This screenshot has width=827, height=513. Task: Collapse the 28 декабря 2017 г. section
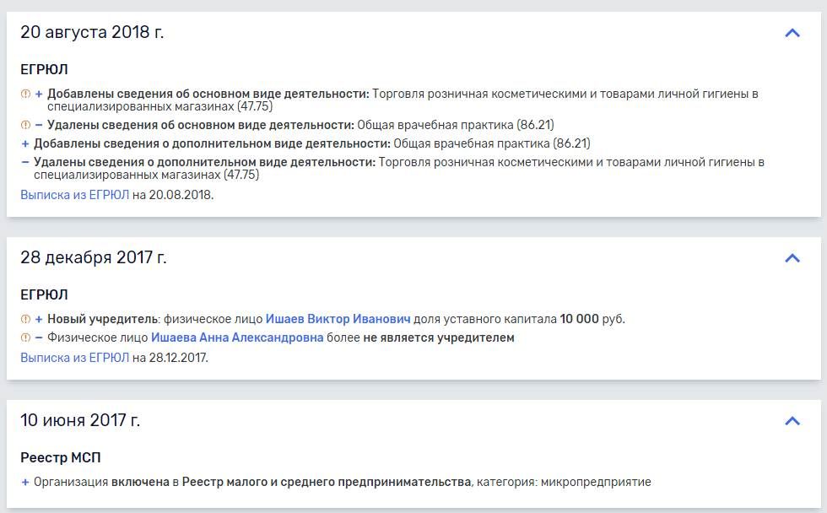point(792,258)
